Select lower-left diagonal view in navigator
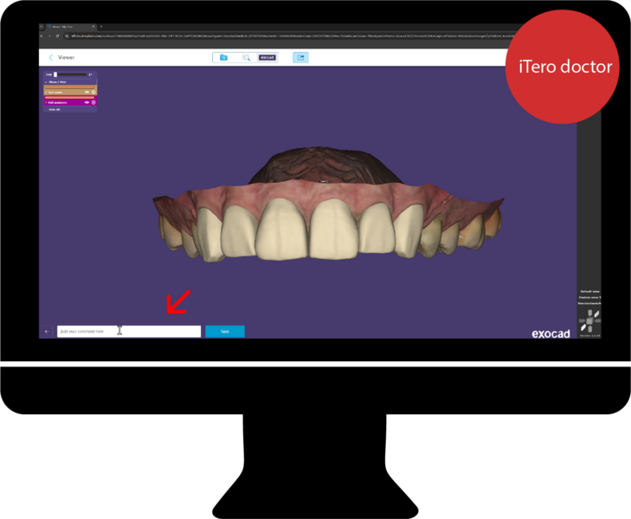 click(x=583, y=328)
